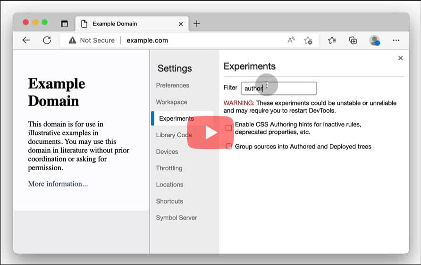Click the browser back arrow
Screen dimensions: 421x265
tap(26, 40)
